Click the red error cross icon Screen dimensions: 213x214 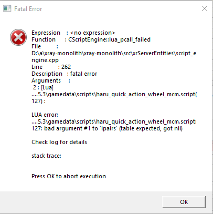18,37
